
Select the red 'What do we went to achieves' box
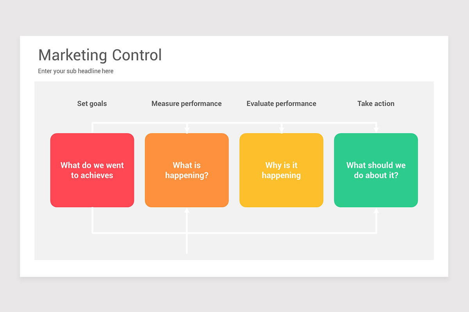92,170
